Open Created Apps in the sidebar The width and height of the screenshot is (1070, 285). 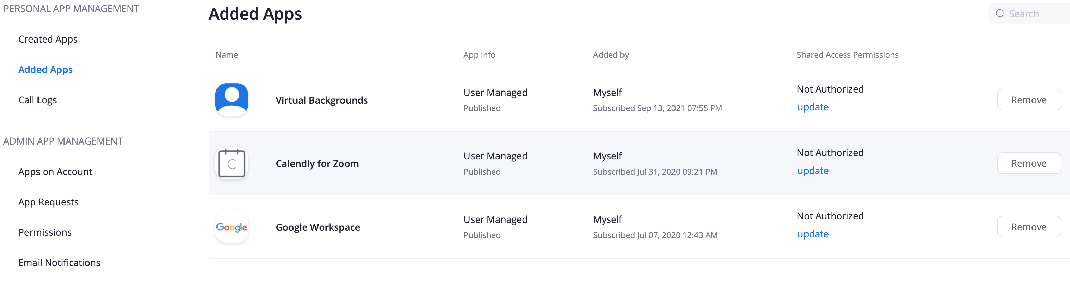click(x=48, y=39)
